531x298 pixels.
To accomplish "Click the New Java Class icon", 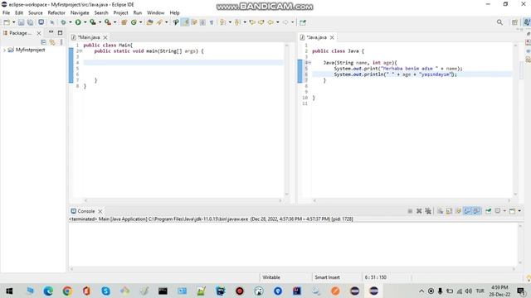I will tap(134, 22).
